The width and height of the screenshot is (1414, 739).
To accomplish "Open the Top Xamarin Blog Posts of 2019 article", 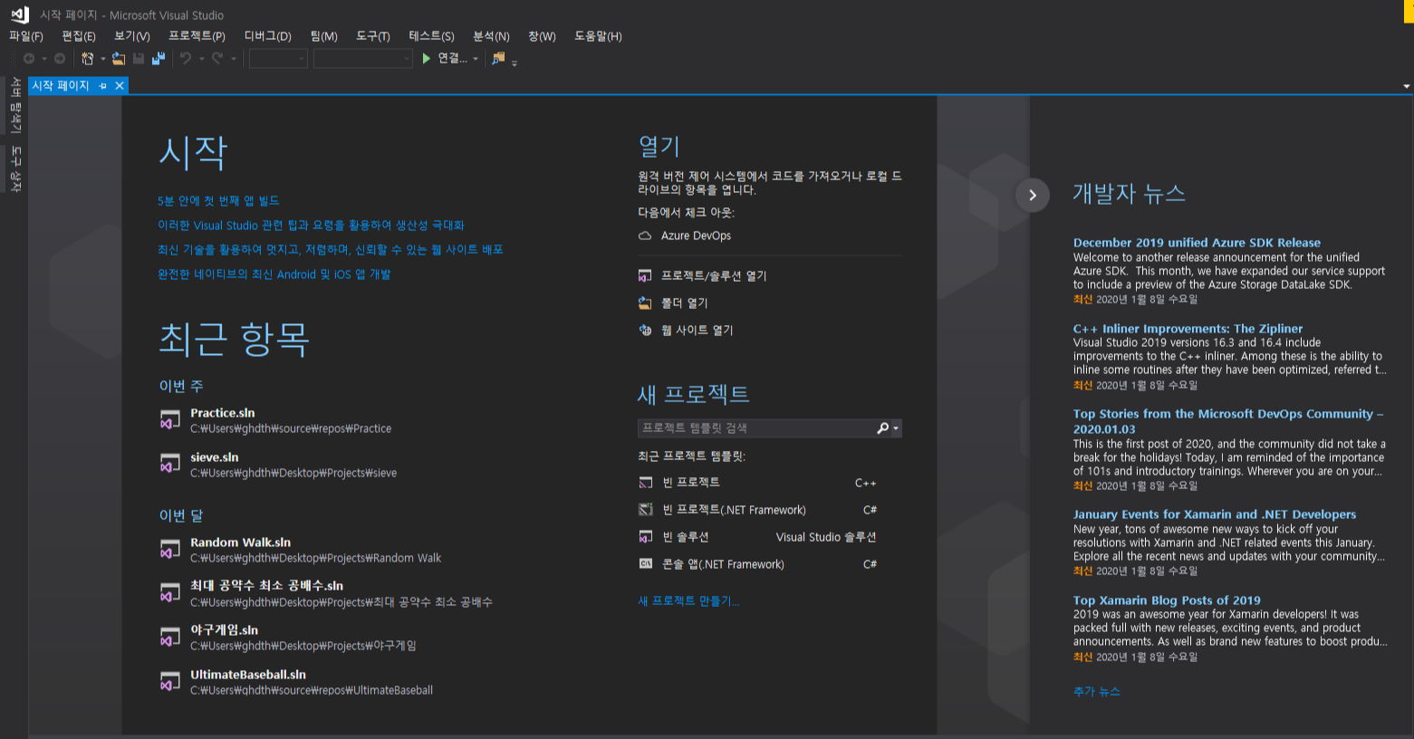I will coord(1167,600).
